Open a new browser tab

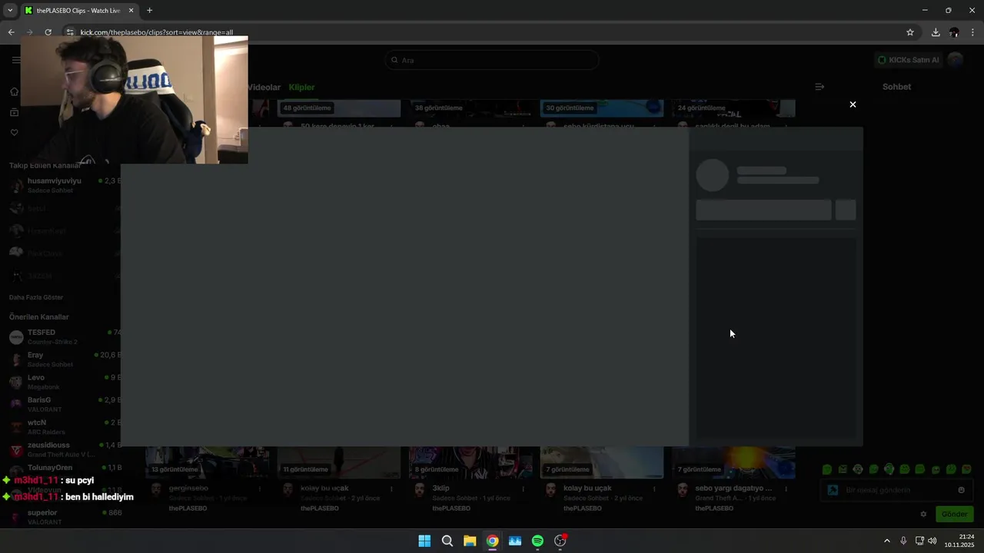[x=149, y=11]
